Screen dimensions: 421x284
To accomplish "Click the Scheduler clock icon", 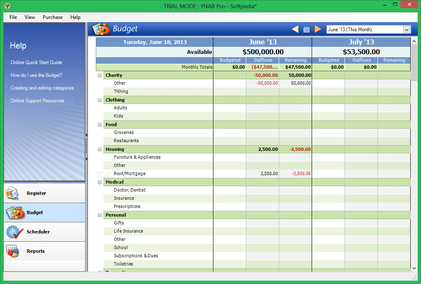I will 14,232.
